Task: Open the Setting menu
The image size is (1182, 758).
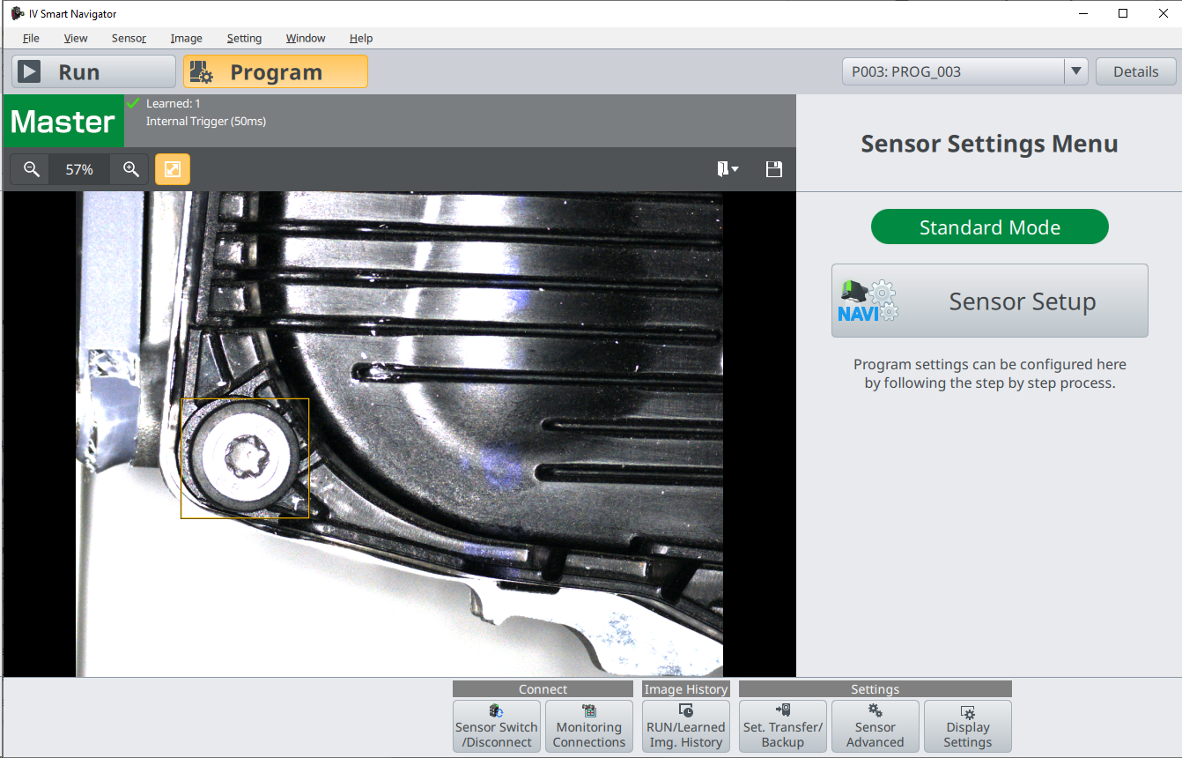Action: 244,38
